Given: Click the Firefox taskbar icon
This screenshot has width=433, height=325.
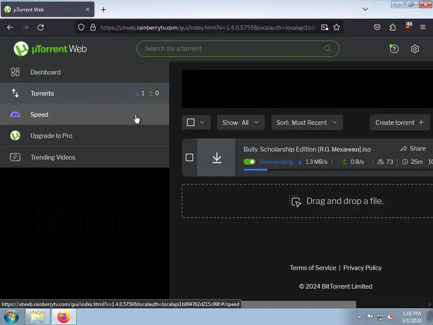Looking at the screenshot, I should pyautogui.click(x=64, y=317).
